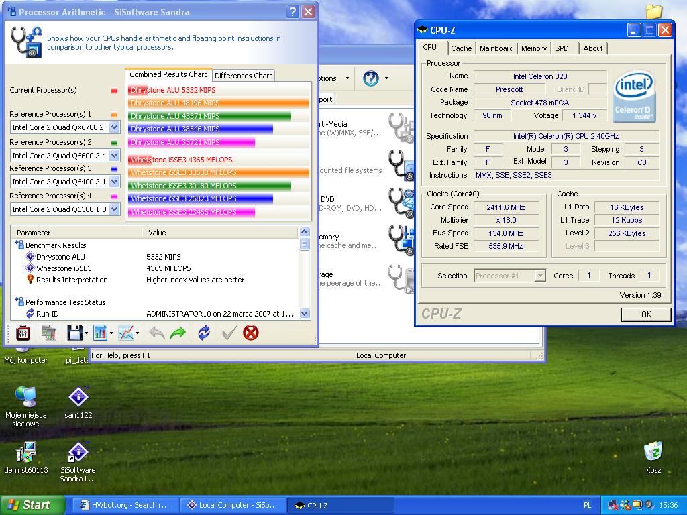The height and width of the screenshot is (515, 687).
Task: Click the help question mark in Sandra title bar
Action: pyautogui.click(x=293, y=12)
